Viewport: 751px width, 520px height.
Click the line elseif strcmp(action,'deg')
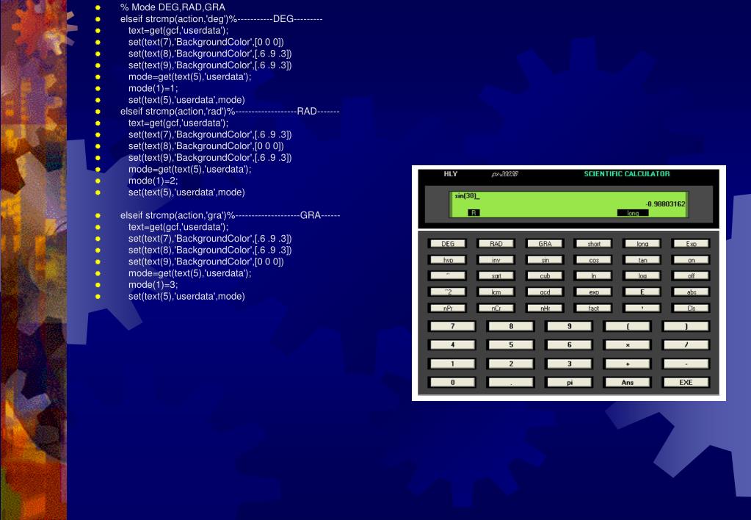point(221,19)
